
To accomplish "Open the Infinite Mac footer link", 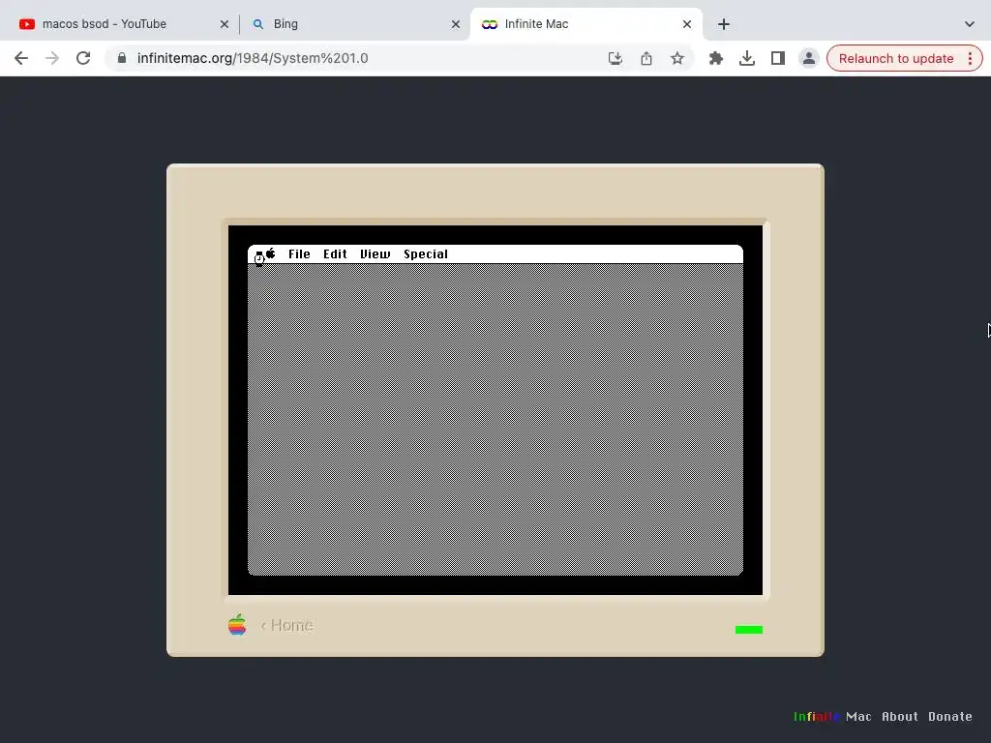I will [x=832, y=717].
